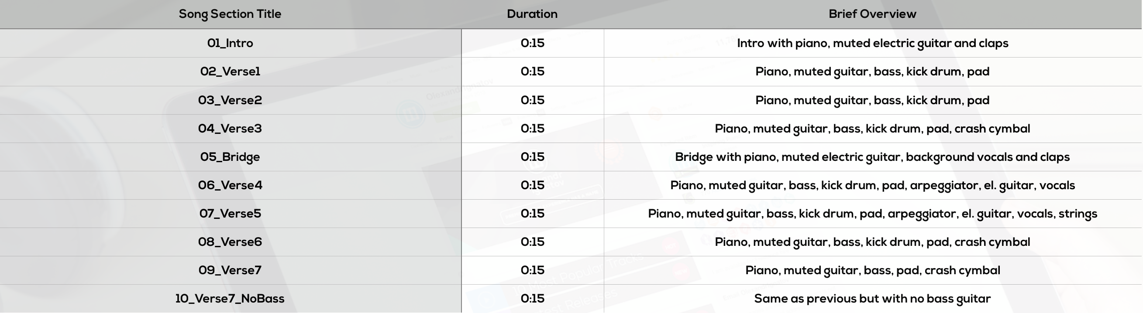The width and height of the screenshot is (1143, 313).
Task: Click the 04_Verse3 section title
Action: coord(230,128)
